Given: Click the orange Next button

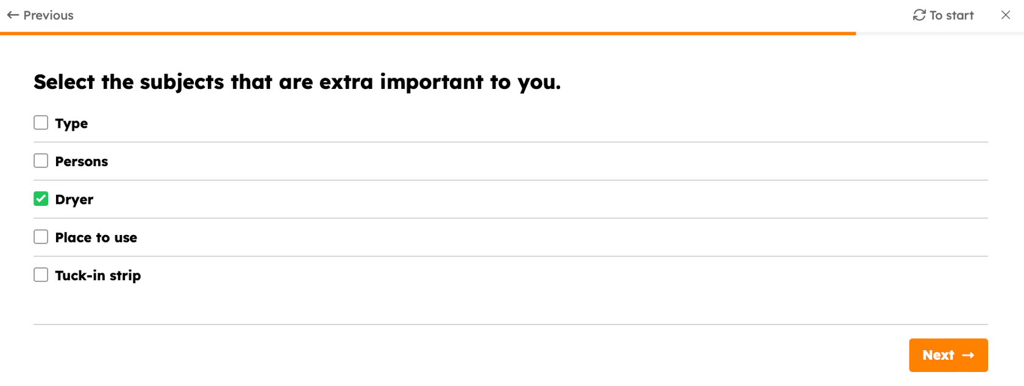Looking at the screenshot, I should (948, 355).
